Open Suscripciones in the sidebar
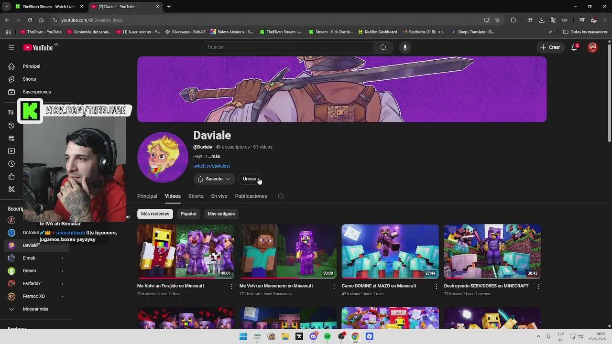Image resolution: width=612 pixels, height=344 pixels. point(36,92)
